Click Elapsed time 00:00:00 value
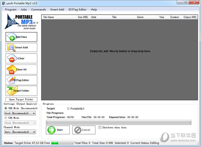The image size is (201, 147). [x=133, y=117]
